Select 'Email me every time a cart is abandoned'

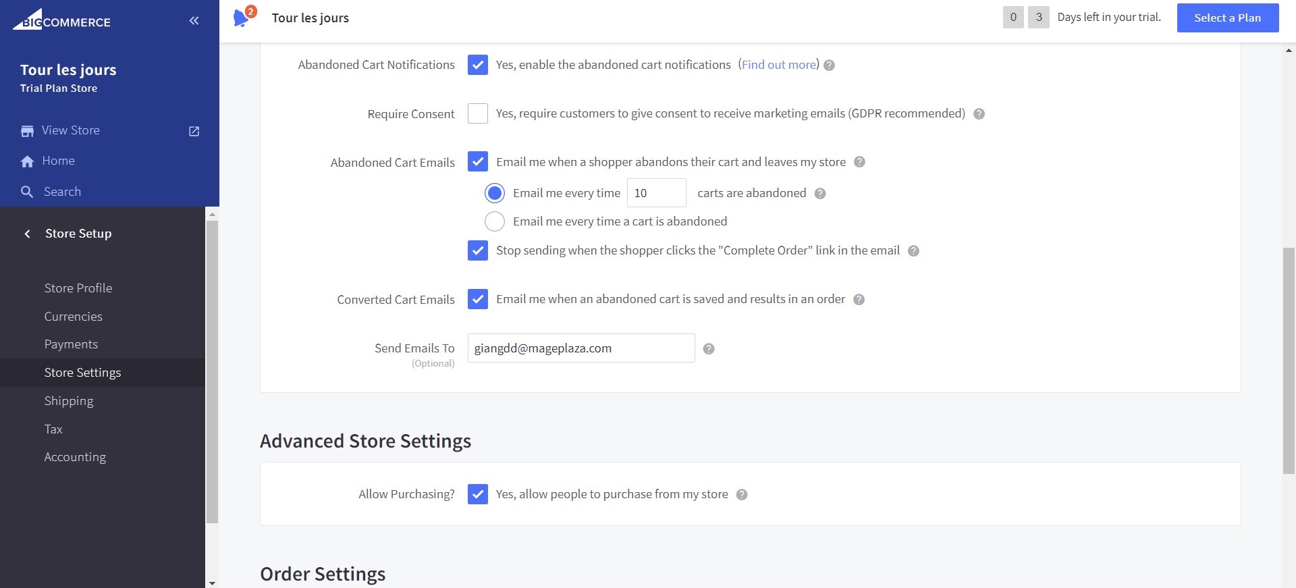pos(495,221)
